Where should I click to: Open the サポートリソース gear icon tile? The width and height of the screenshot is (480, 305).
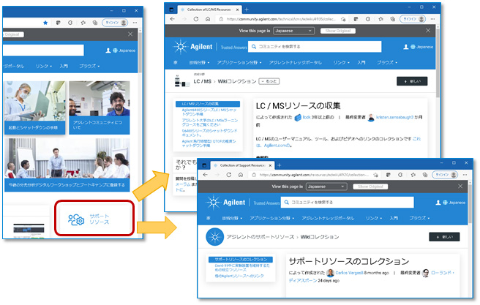(76, 219)
